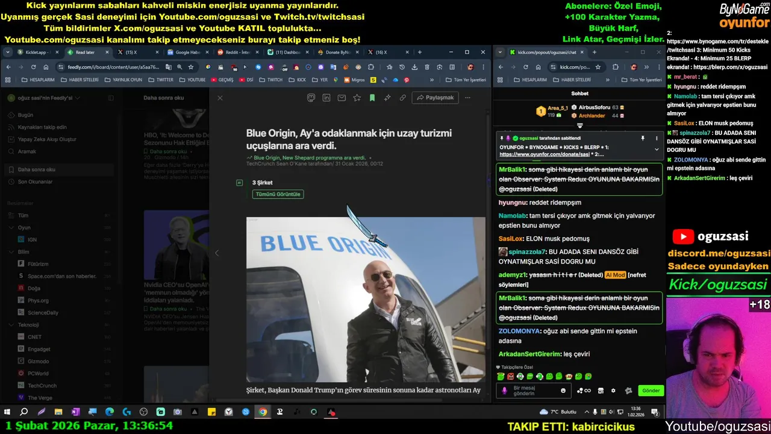Open Chrome downloads icon in Feedly window
771x434 pixels.
point(414,67)
